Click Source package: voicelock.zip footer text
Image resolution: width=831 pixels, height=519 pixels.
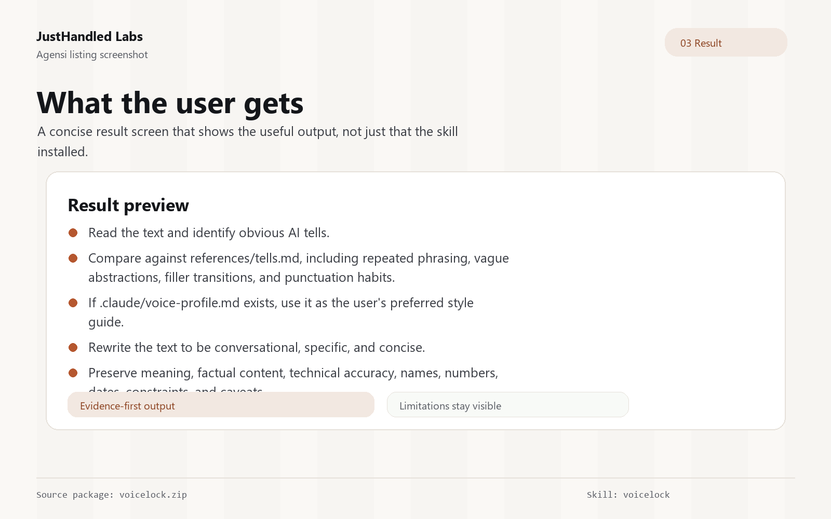coord(112,495)
